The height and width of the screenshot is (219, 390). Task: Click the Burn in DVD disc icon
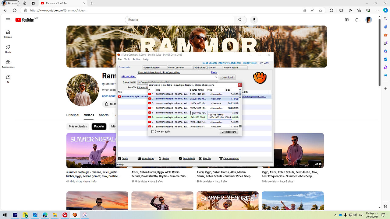click(x=180, y=158)
